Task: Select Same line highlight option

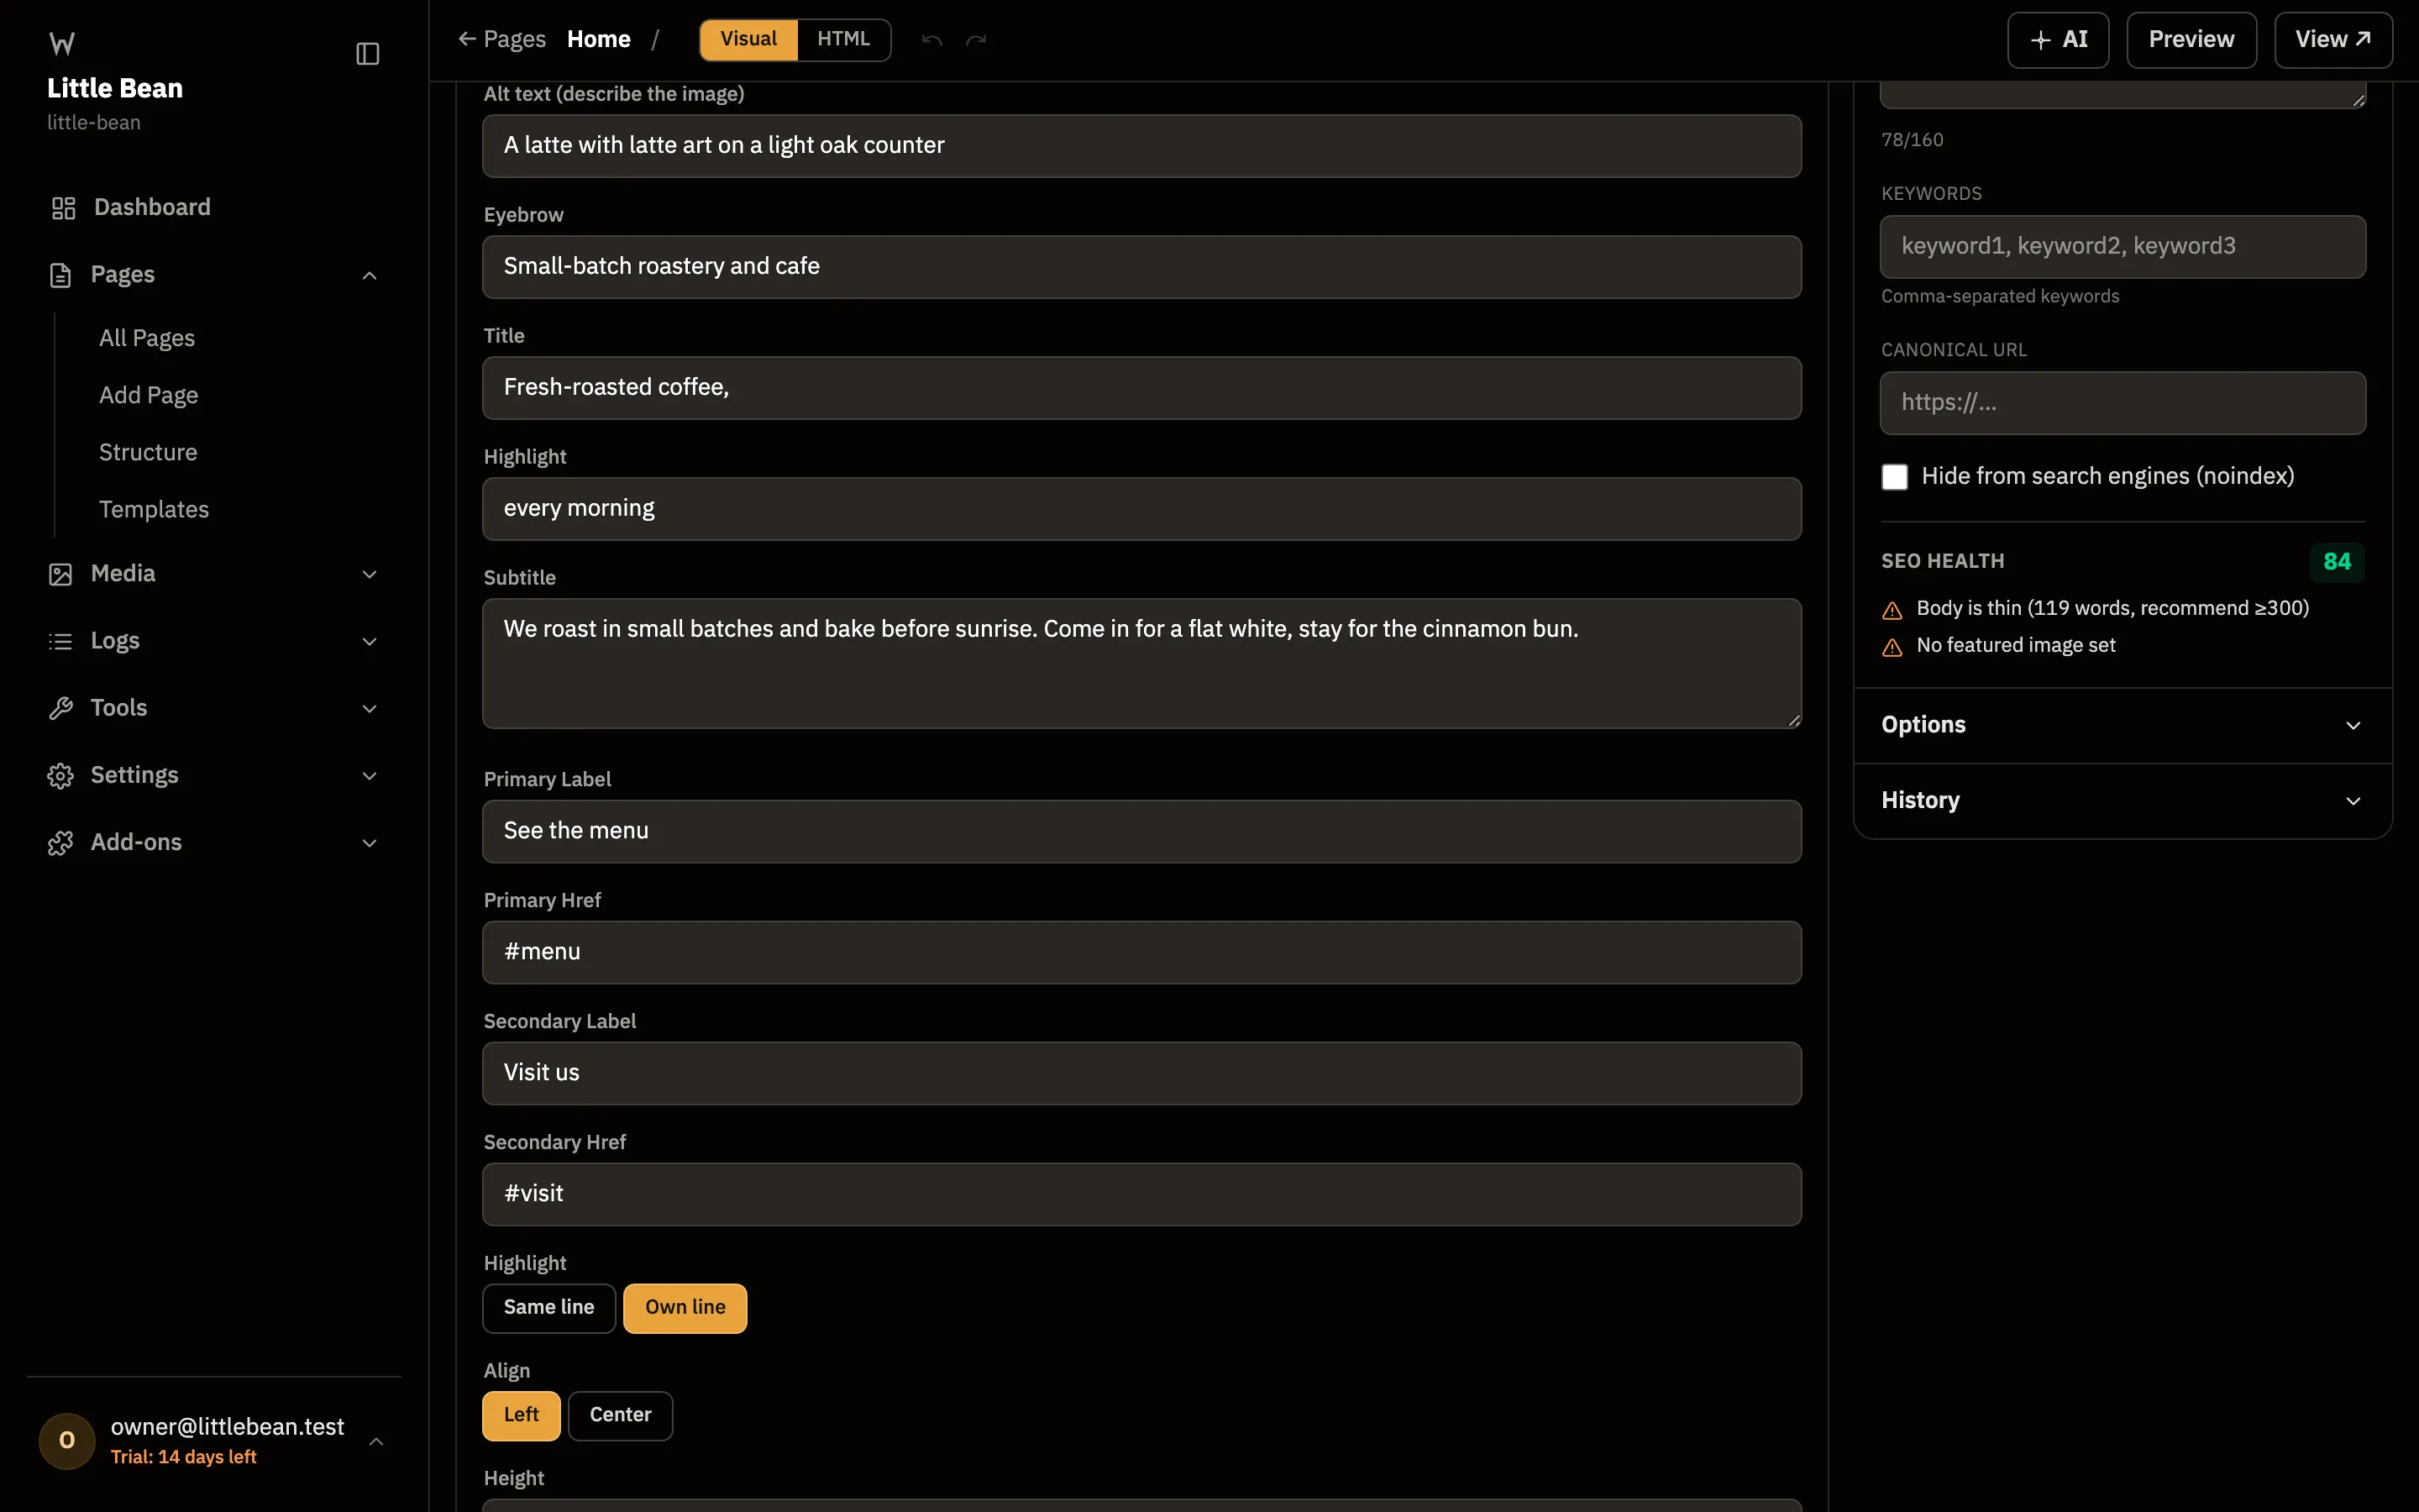Action: pos(548,1308)
